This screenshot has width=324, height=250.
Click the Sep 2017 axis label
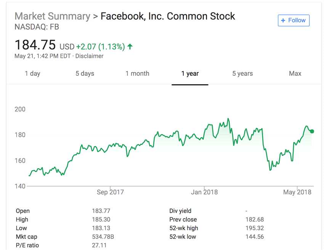click(110, 192)
